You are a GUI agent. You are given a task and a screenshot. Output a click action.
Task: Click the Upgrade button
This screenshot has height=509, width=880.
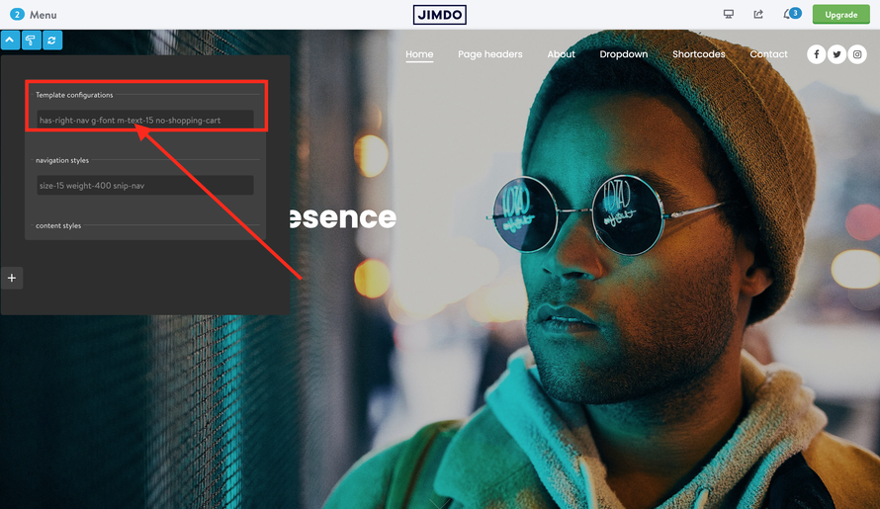coord(840,15)
